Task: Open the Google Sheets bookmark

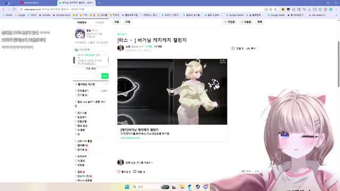Action: (x=276, y=15)
